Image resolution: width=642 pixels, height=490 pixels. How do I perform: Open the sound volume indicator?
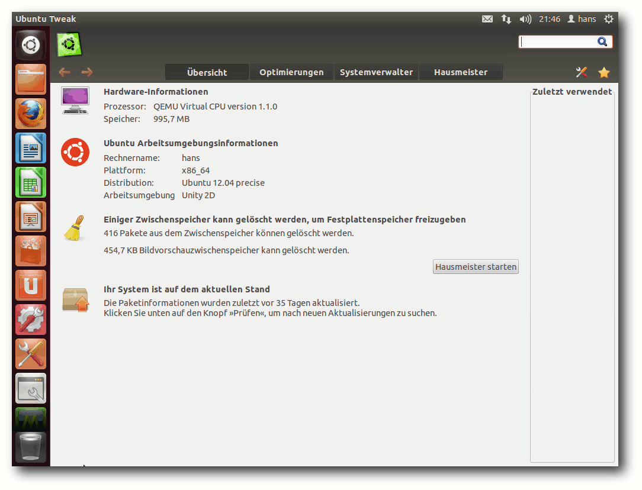525,19
